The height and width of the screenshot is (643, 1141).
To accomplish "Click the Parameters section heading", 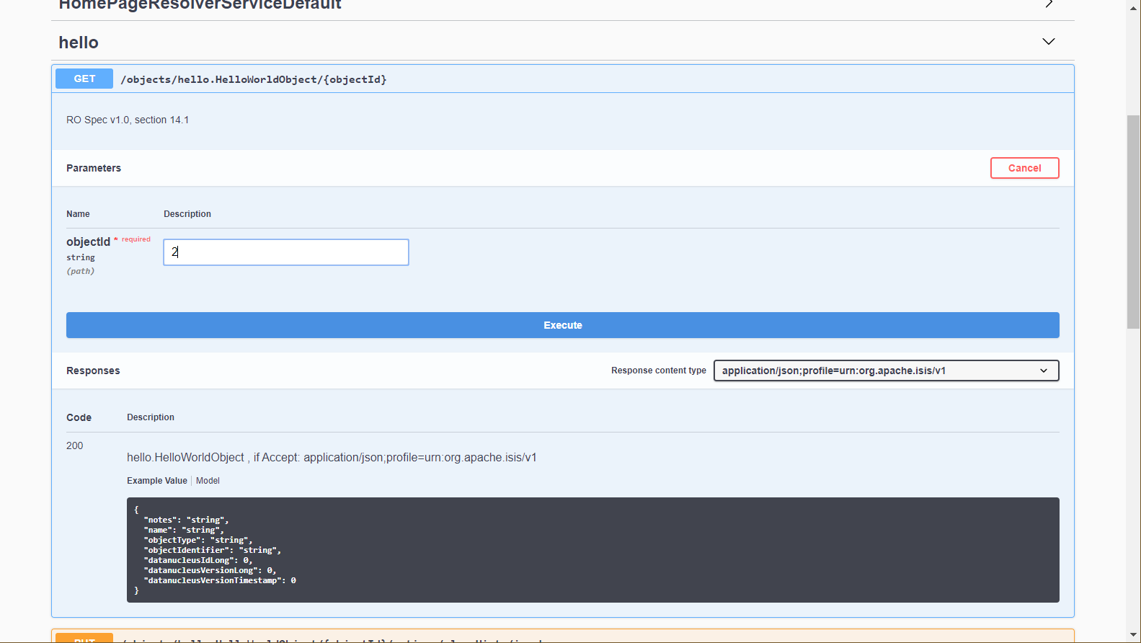I will point(94,168).
